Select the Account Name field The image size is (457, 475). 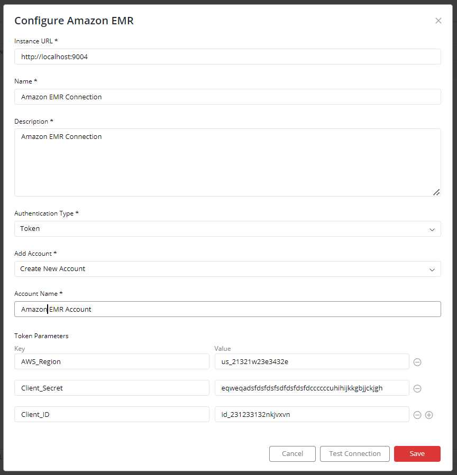(227, 309)
